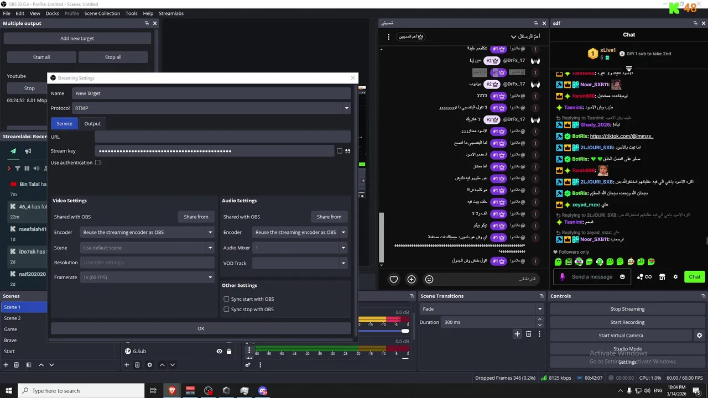The image size is (708, 398).
Task: Open virtual camera settings gear
Action: 699,336
